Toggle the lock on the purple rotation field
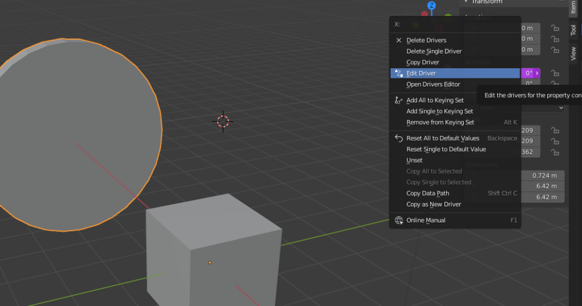582x306 pixels. [554, 73]
